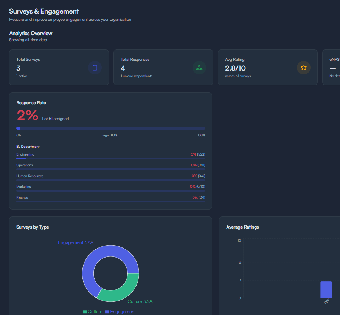Click 'across all surveys' caption
The image size is (340, 315).
[x=238, y=76]
